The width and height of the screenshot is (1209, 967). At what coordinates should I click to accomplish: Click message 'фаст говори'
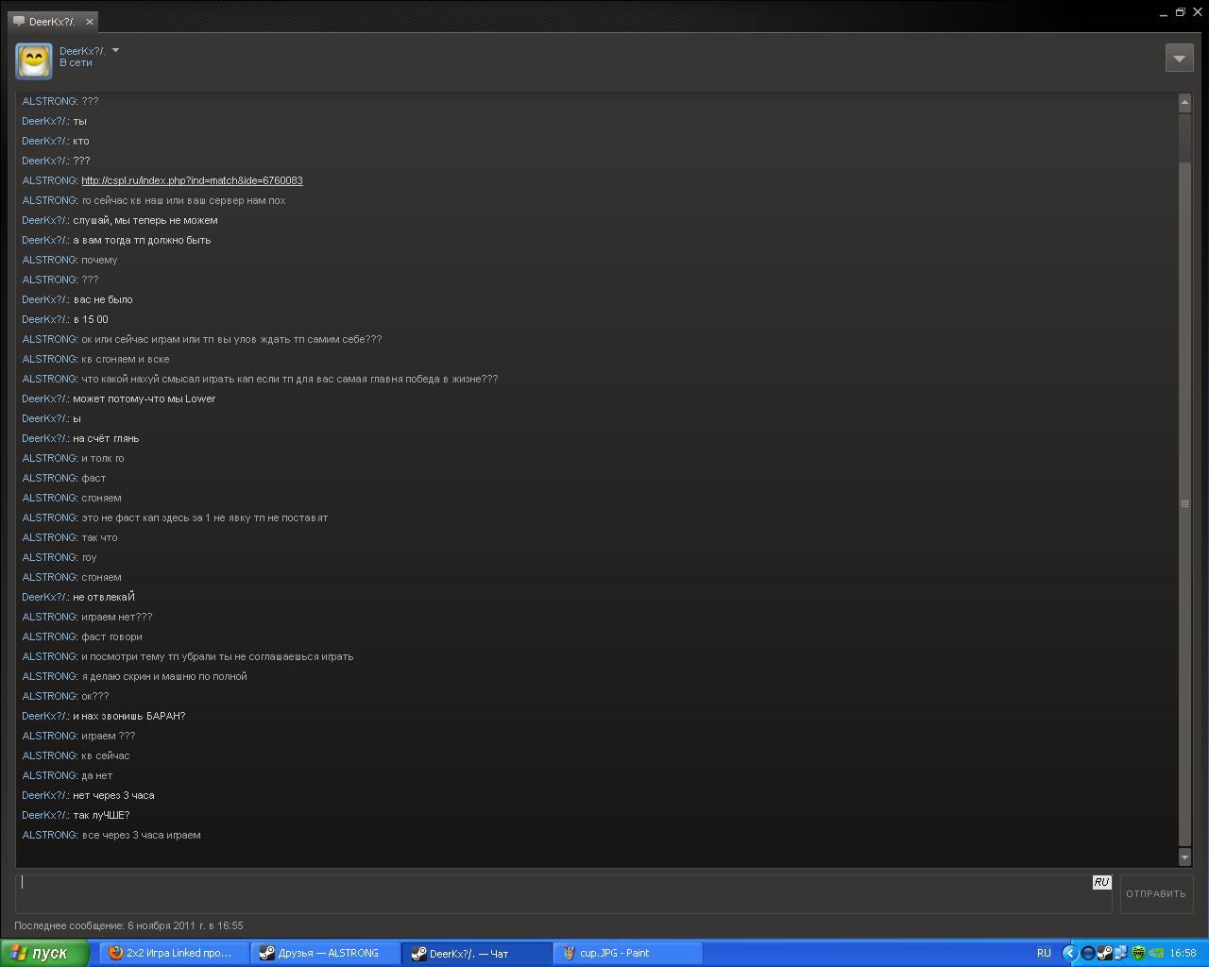click(x=111, y=636)
